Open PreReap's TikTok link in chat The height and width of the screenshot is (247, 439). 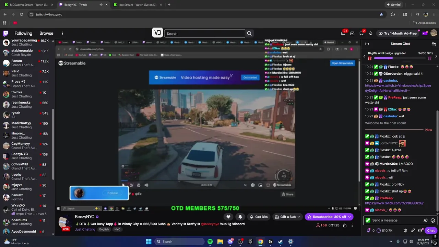394,203
